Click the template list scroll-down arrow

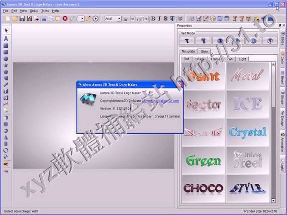coord(273,200)
